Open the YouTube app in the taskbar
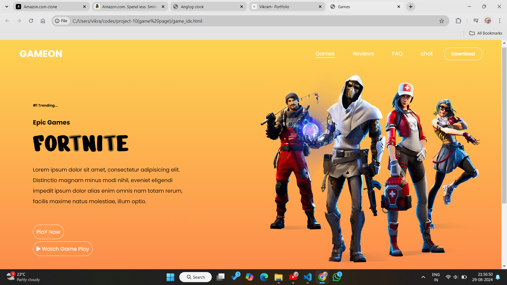The height and width of the screenshot is (285, 507). pyautogui.click(x=293, y=277)
